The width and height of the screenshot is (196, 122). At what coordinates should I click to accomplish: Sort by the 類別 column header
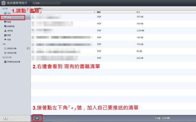(99, 12)
